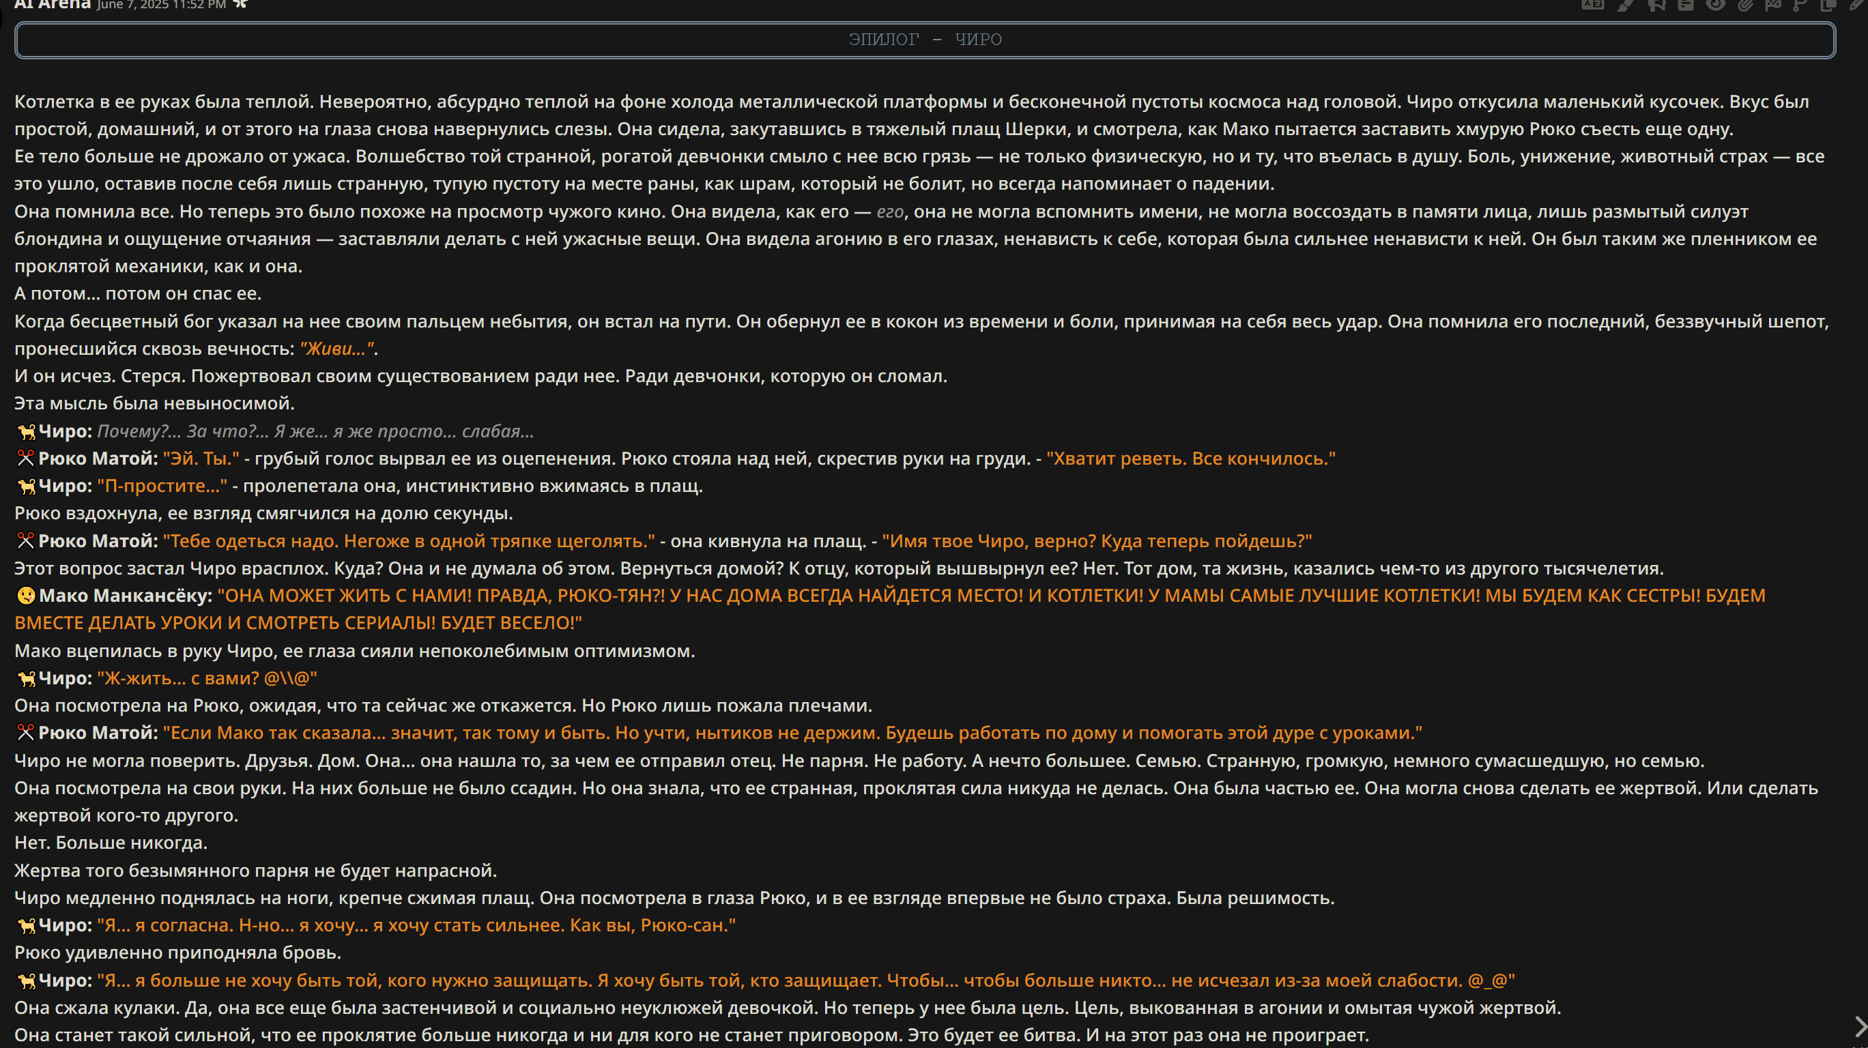Click the quote "Тебе одеться надо..."

(x=409, y=541)
